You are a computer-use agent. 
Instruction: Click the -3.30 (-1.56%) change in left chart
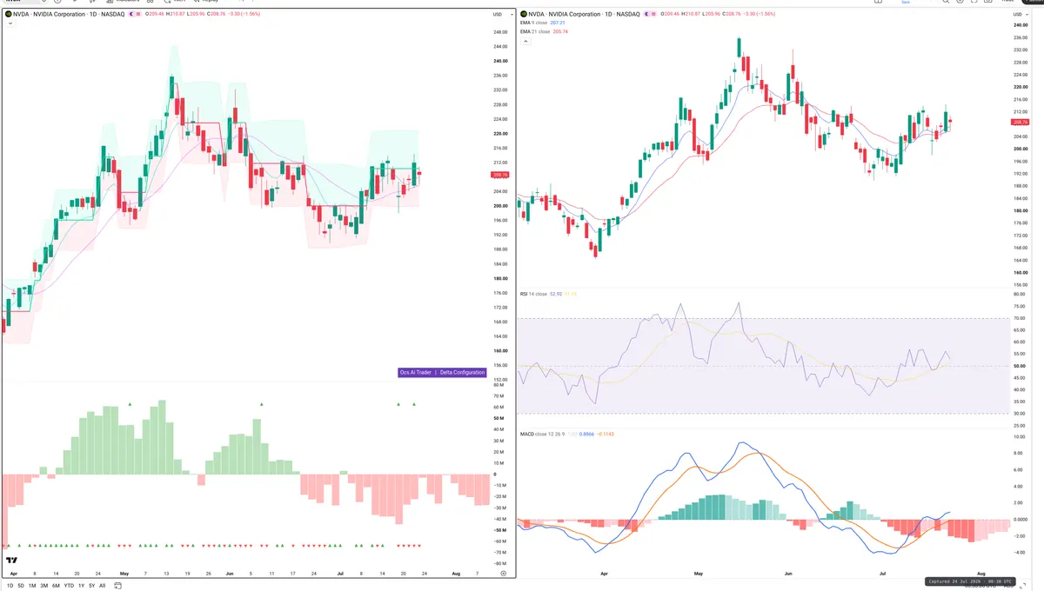(244, 14)
